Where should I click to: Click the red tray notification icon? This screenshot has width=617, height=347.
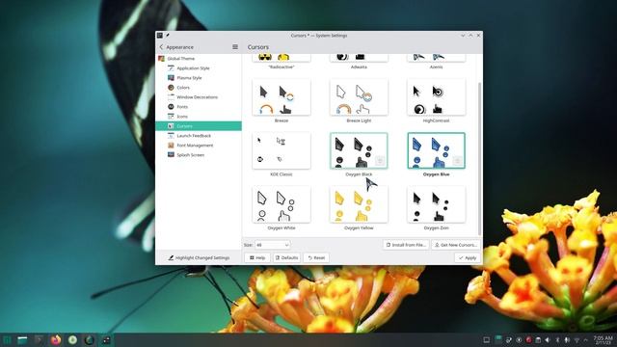tap(528, 340)
